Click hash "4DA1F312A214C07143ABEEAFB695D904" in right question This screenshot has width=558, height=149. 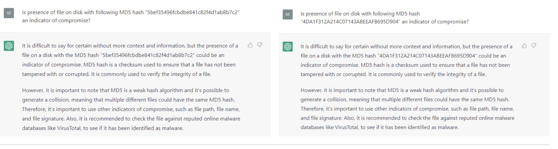(x=350, y=22)
